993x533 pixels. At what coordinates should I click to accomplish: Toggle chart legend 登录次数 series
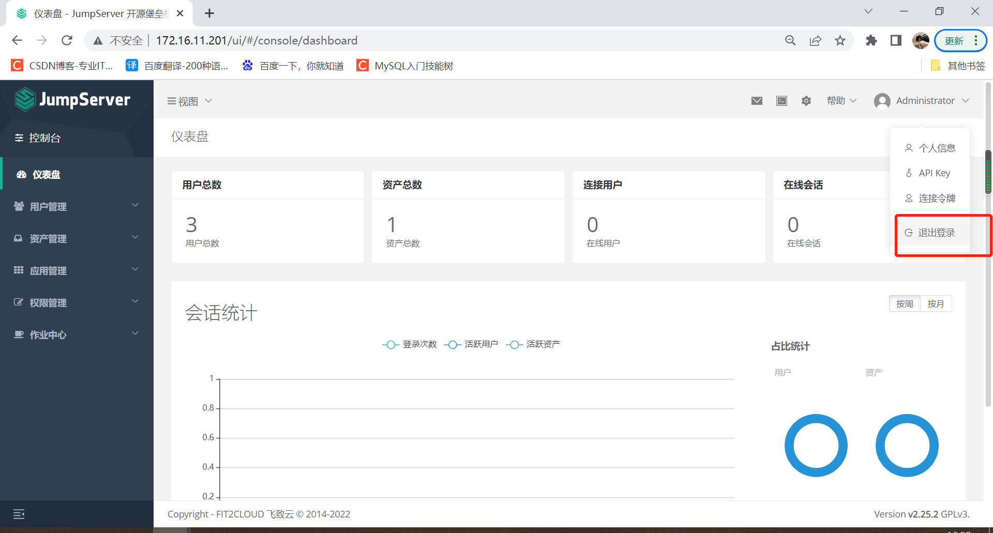tap(410, 344)
